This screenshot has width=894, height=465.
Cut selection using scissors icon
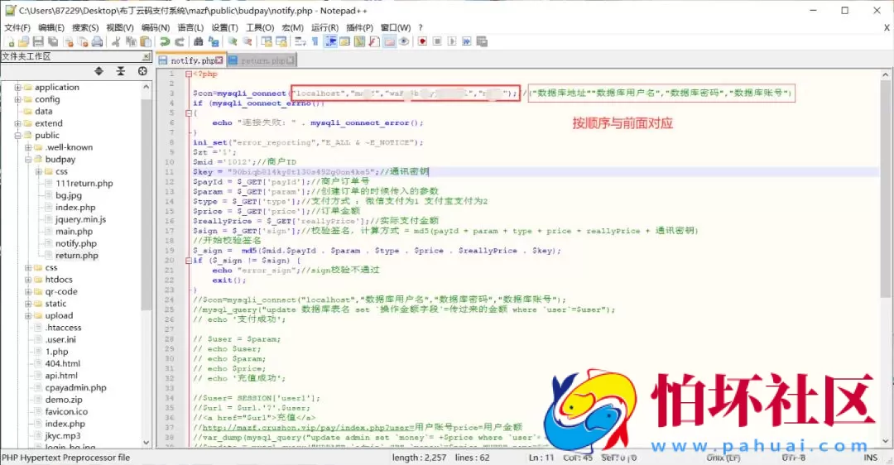[116, 41]
